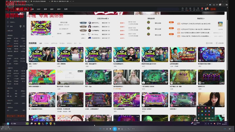
Task: Click the Douyu logo in the navigation bar
Action: (x=19, y=9)
